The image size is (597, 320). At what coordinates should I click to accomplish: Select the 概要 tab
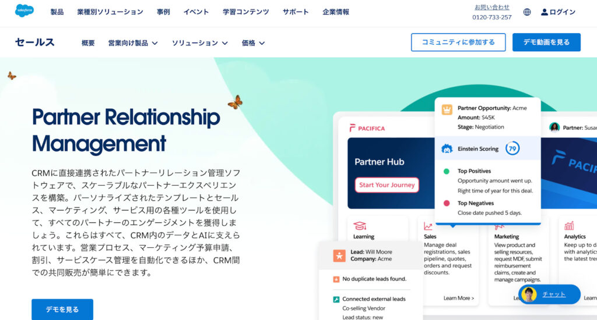88,43
